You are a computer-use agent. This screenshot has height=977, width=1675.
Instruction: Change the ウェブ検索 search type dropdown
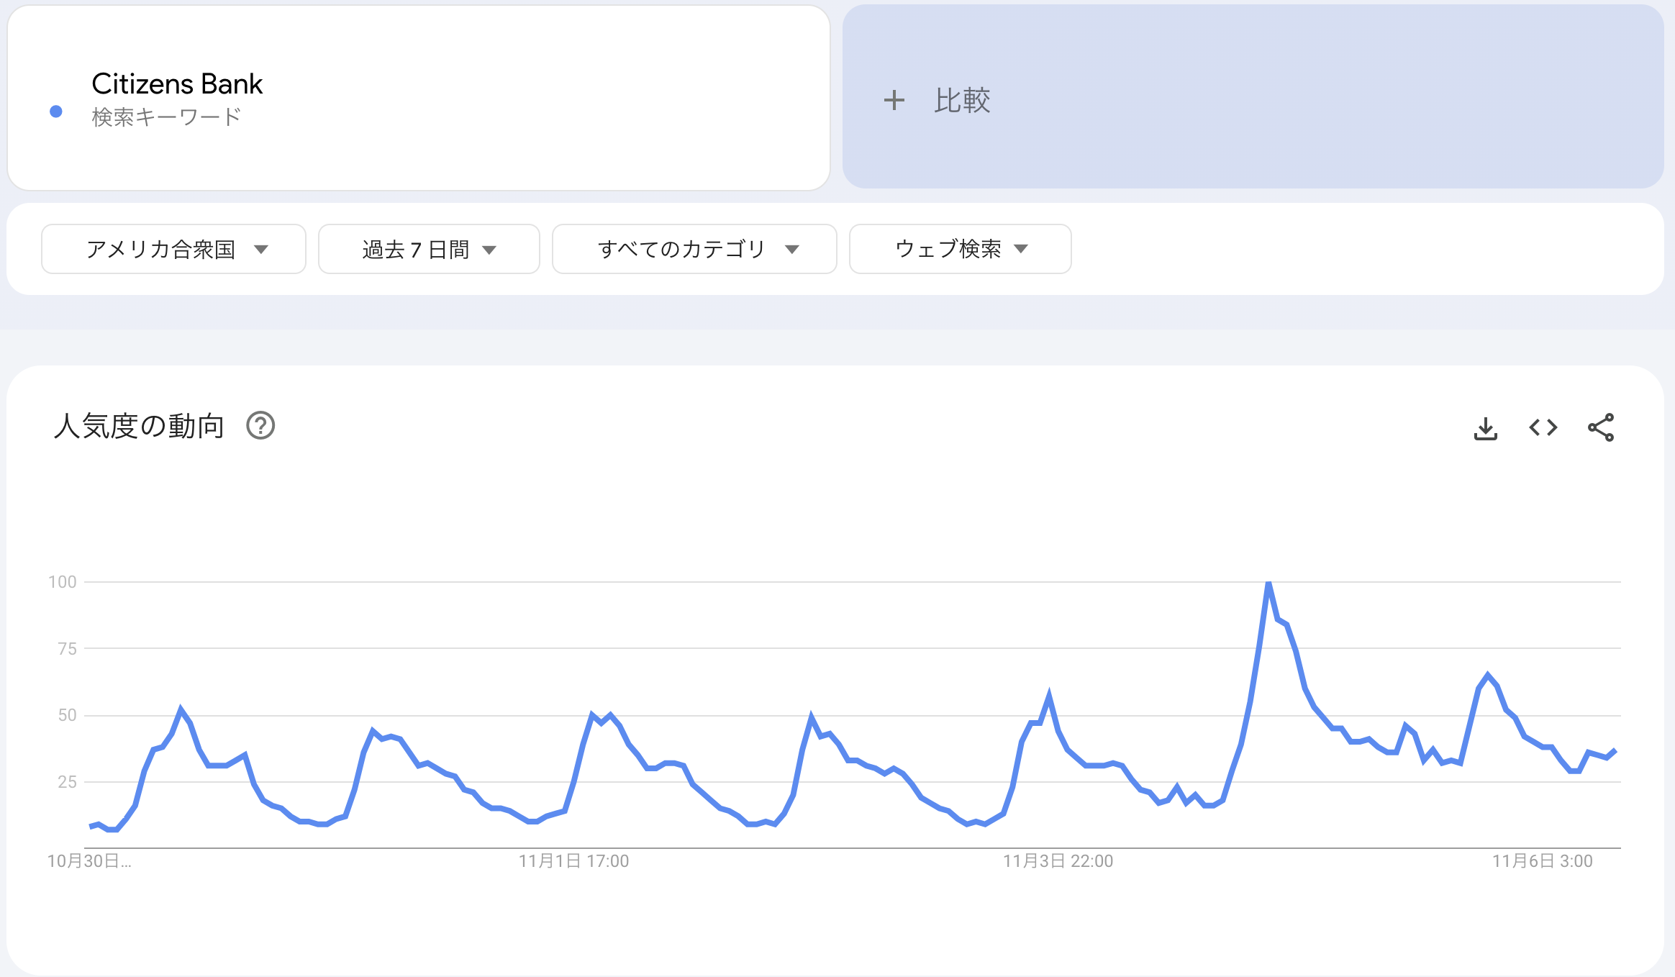point(960,249)
